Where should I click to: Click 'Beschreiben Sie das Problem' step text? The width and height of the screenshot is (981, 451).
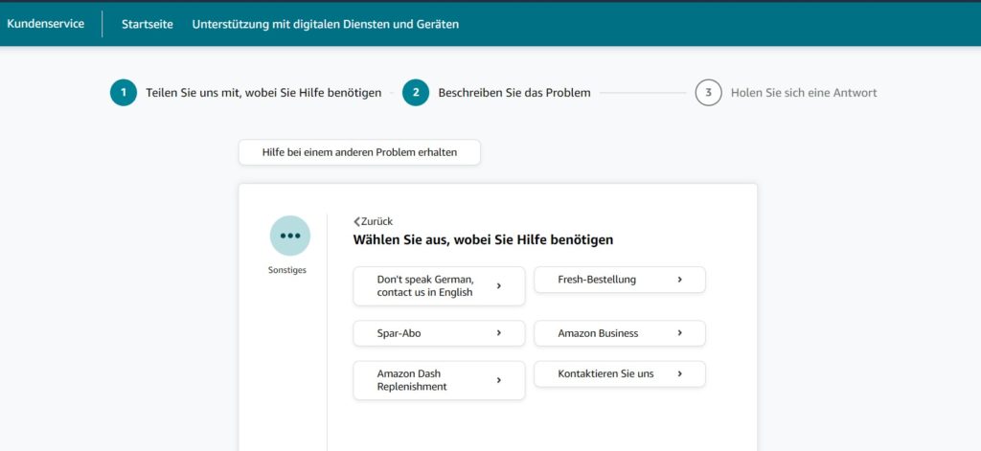point(514,93)
